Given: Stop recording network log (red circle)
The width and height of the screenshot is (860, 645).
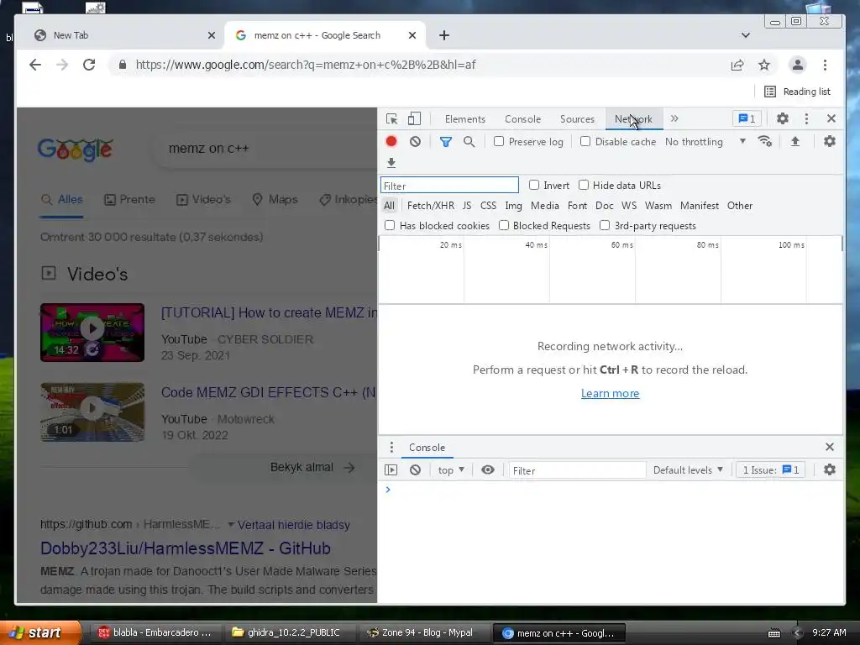Looking at the screenshot, I should (391, 141).
